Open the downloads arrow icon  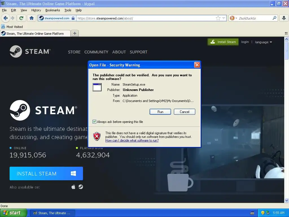pos(284,18)
